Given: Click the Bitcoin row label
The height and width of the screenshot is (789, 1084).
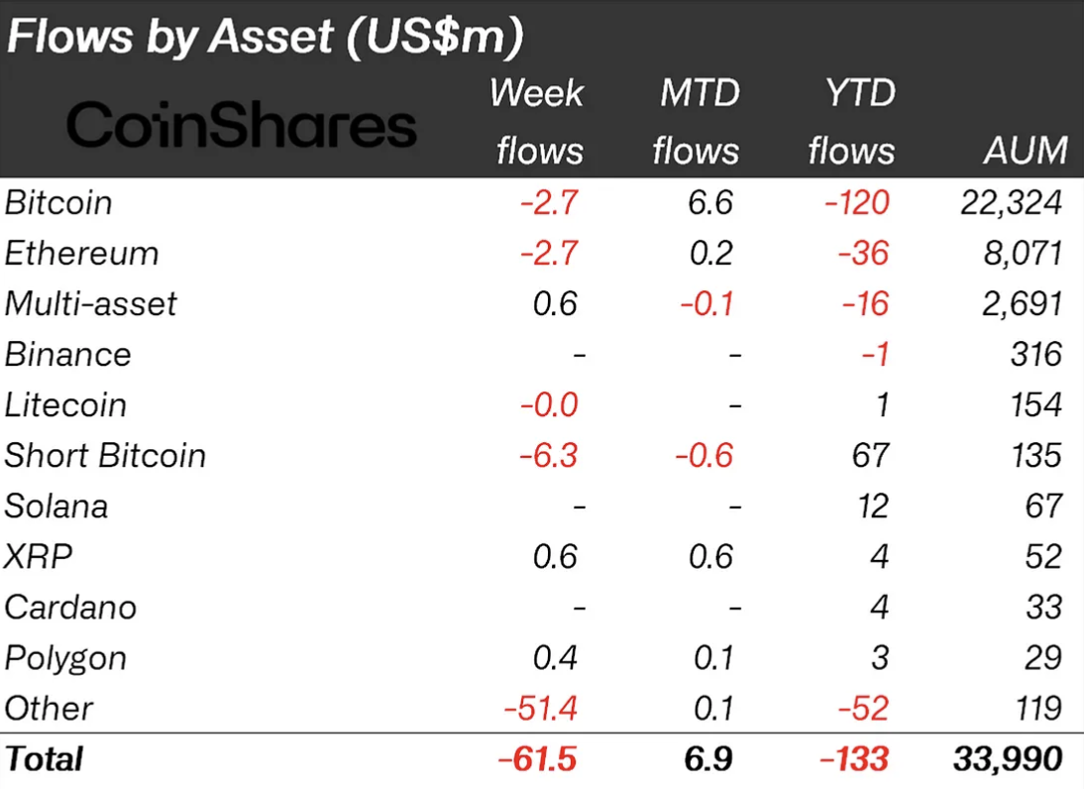Looking at the screenshot, I should point(58,203).
